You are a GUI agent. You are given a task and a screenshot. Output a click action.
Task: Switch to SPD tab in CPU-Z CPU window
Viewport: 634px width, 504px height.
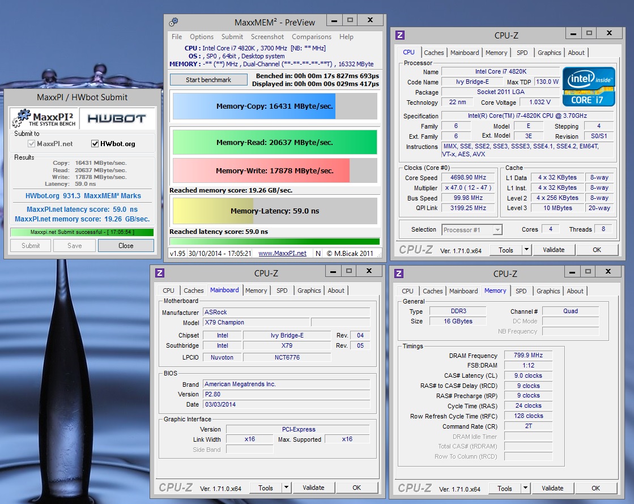522,53
